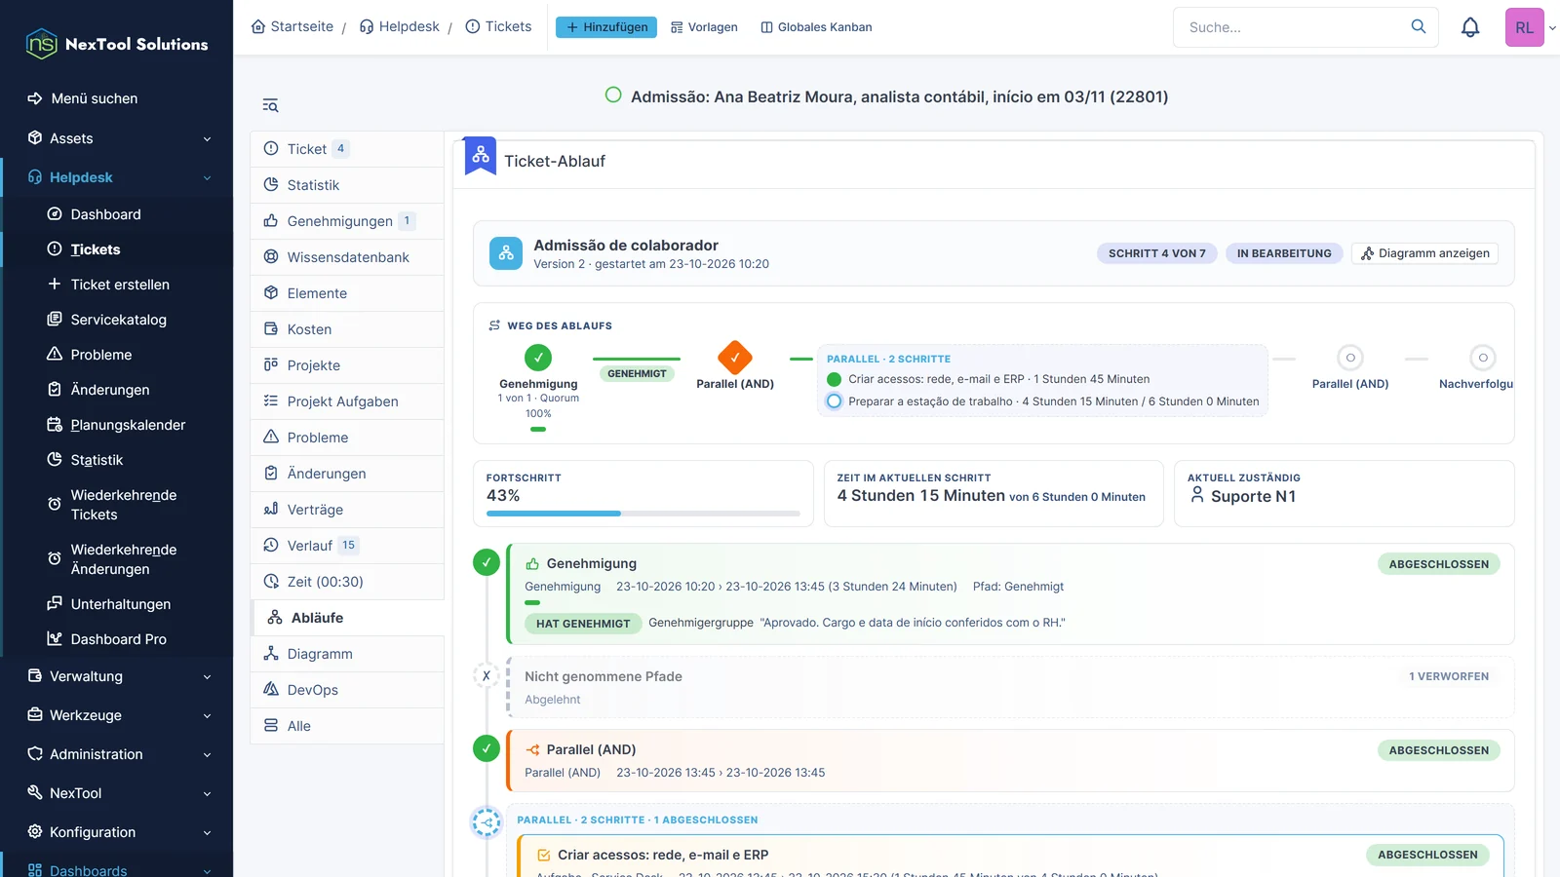Screen dimensions: 1560x877
Task: Click the HAT GENEHMIGT badge
Action: 583,624
